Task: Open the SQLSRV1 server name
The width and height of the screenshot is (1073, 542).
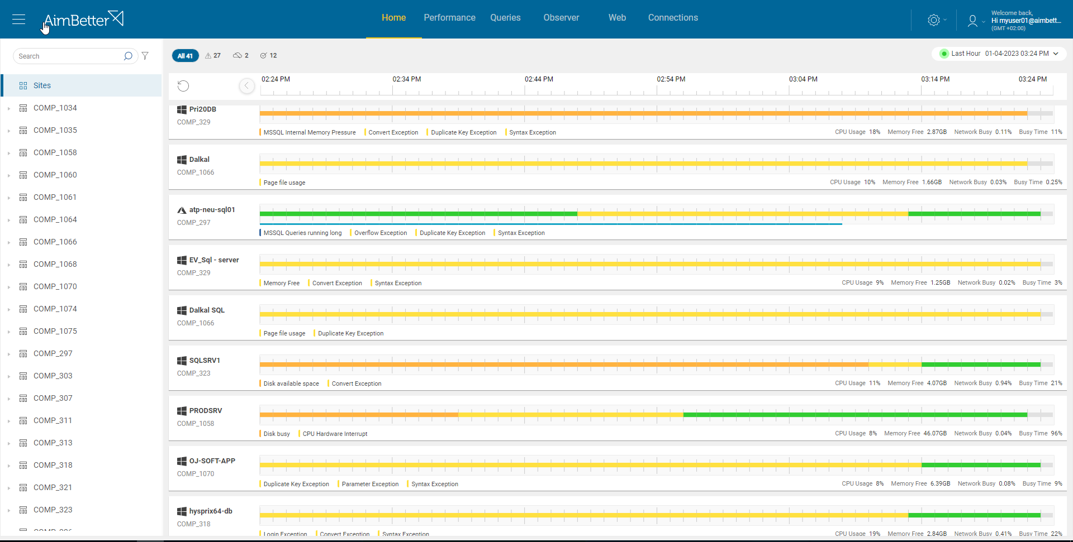Action: [205, 361]
